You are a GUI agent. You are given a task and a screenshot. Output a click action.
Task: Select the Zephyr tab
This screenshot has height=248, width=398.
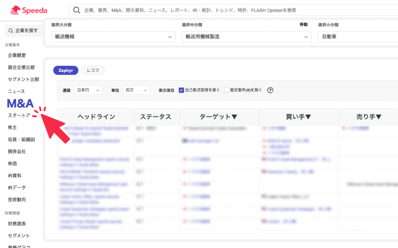[x=66, y=70]
